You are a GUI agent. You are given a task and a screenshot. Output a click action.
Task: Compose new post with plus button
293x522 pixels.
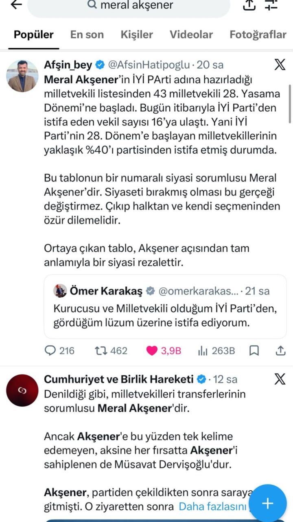click(x=267, y=504)
